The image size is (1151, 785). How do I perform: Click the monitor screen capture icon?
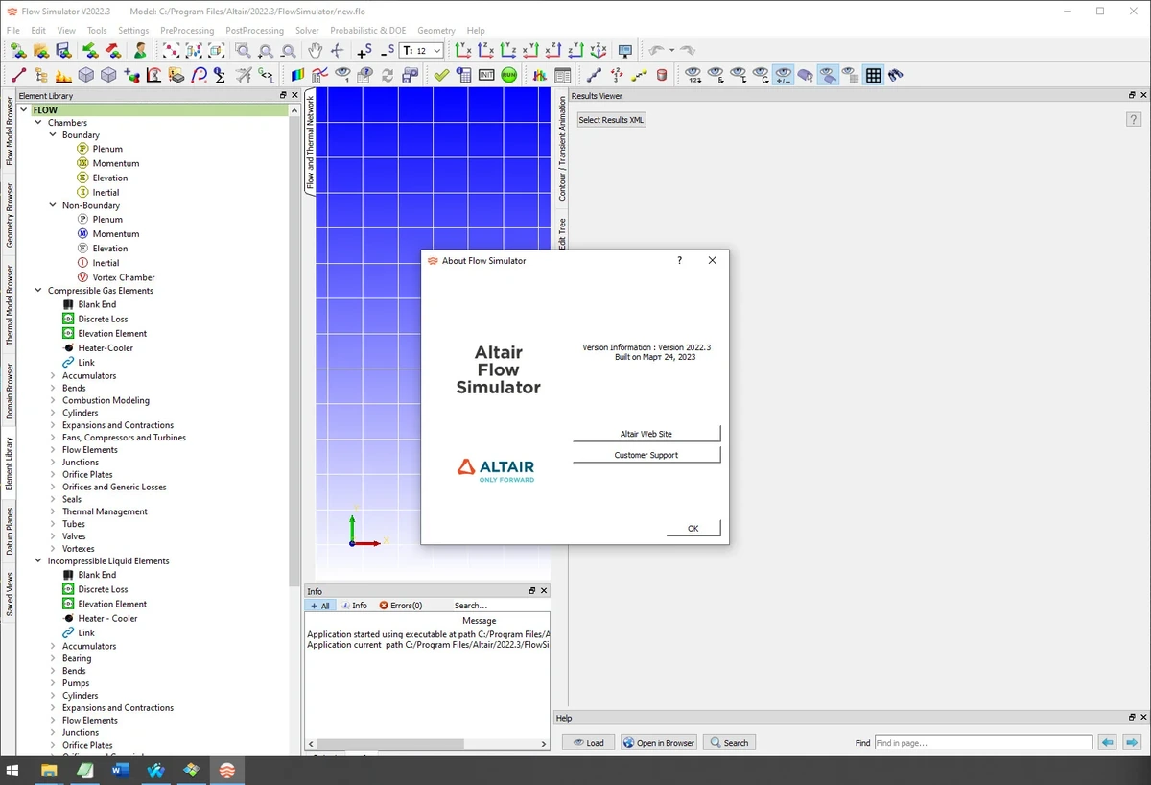pyautogui.click(x=625, y=50)
